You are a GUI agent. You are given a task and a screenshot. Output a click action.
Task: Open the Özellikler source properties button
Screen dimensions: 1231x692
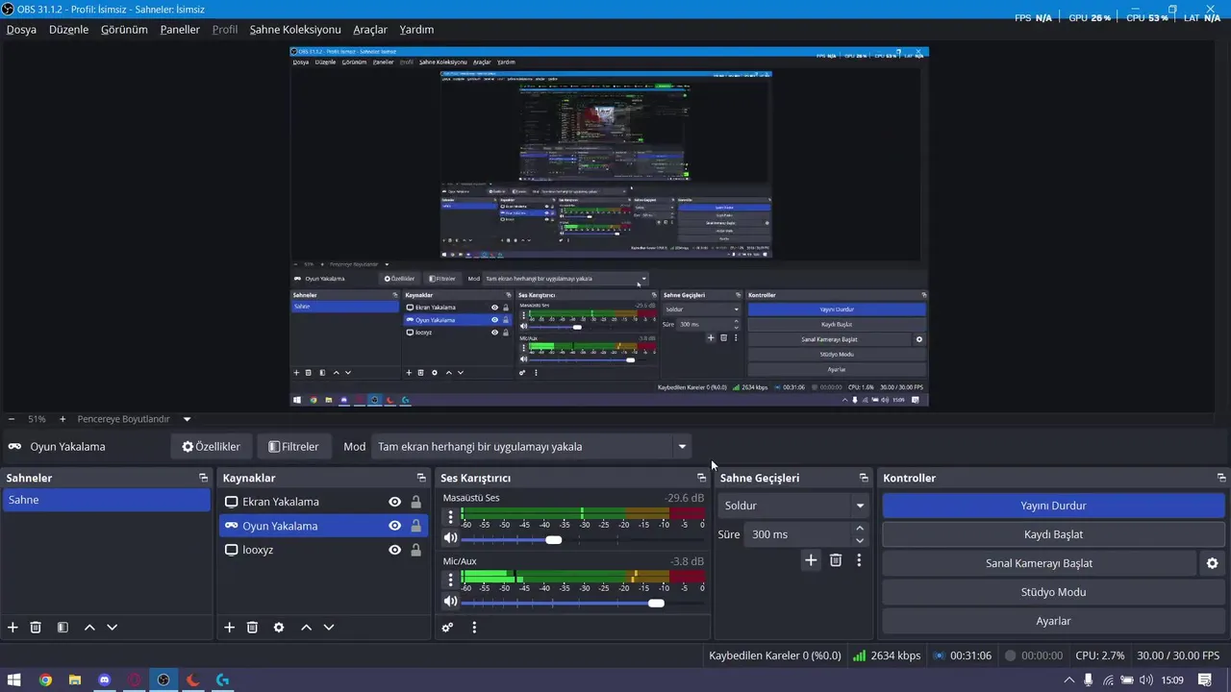tap(211, 447)
